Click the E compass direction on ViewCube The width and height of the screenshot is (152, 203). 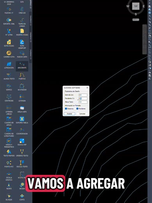(x=144, y=6)
